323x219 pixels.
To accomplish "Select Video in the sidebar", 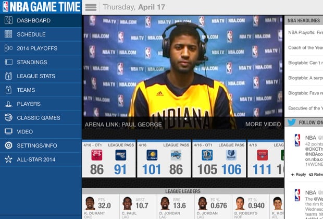I will click(41, 131).
